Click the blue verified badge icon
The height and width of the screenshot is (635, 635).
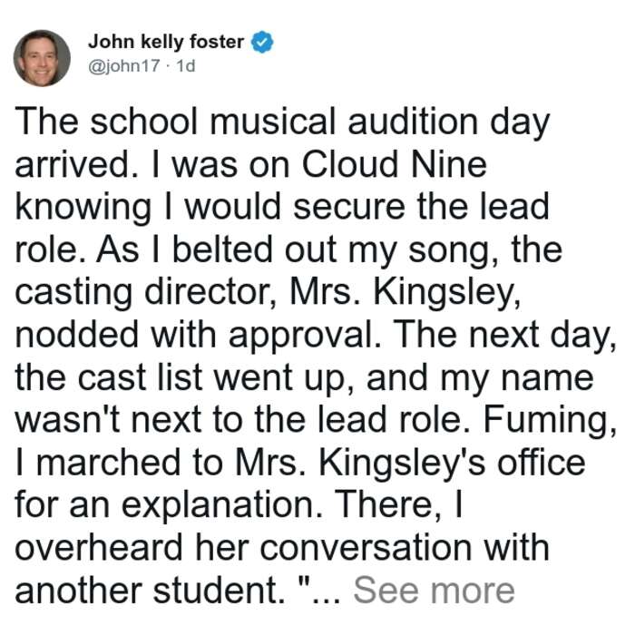pyautogui.click(x=262, y=42)
